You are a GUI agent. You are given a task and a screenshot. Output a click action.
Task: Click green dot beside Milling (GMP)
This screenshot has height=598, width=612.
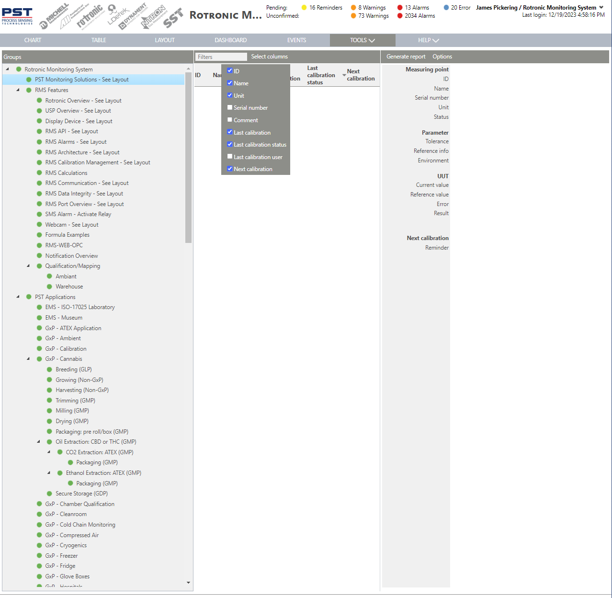click(x=49, y=411)
